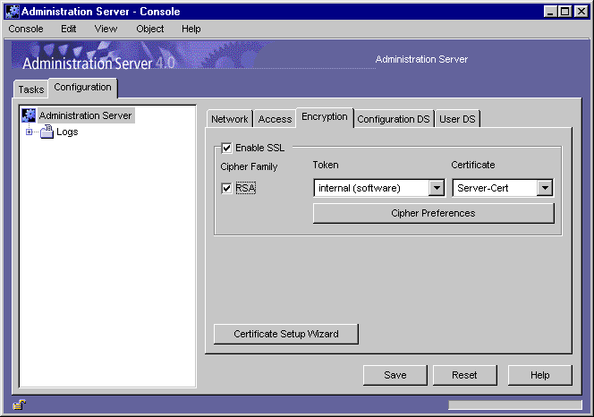Toggle the Enable SSL checkbox
Viewport: 594px width, 417px height.
(x=226, y=148)
